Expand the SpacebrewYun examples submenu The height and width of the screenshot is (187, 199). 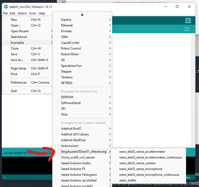coord(82,66)
